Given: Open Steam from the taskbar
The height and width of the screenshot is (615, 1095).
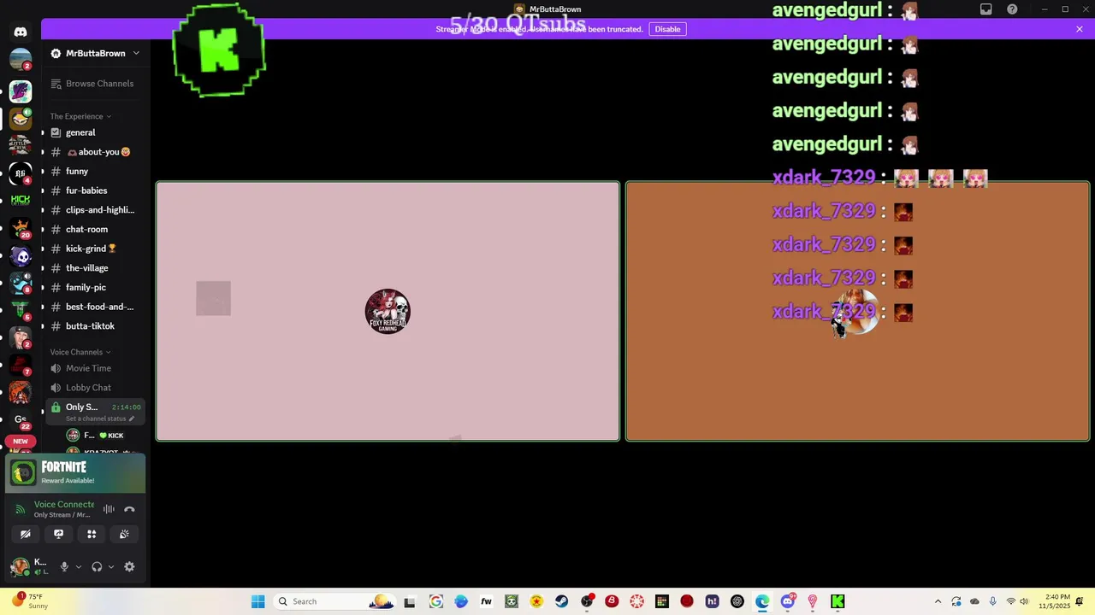Looking at the screenshot, I should pyautogui.click(x=562, y=601).
